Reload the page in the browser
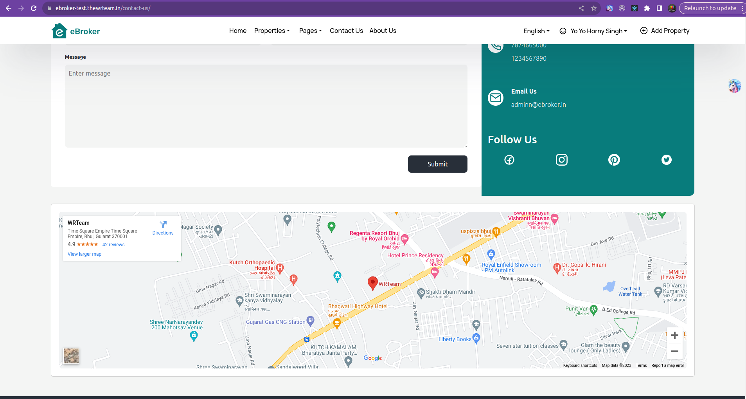The width and height of the screenshot is (746, 399). click(x=34, y=8)
